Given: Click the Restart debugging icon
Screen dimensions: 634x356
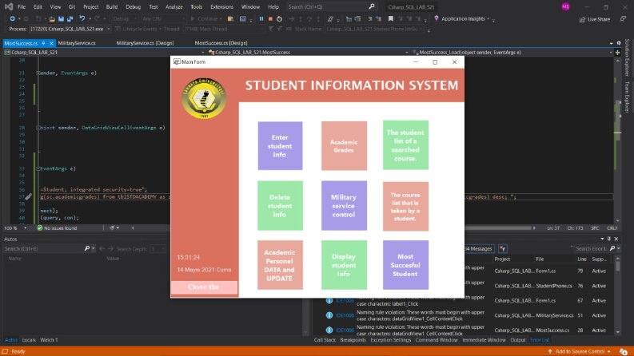Looking at the screenshot, I should click(279, 18).
